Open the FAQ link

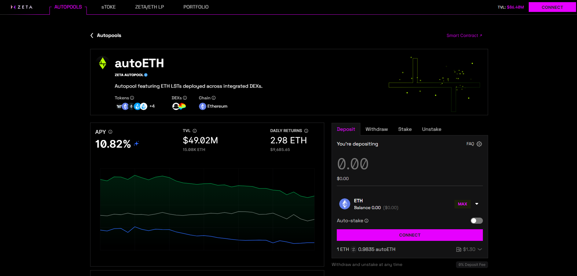tap(470, 144)
